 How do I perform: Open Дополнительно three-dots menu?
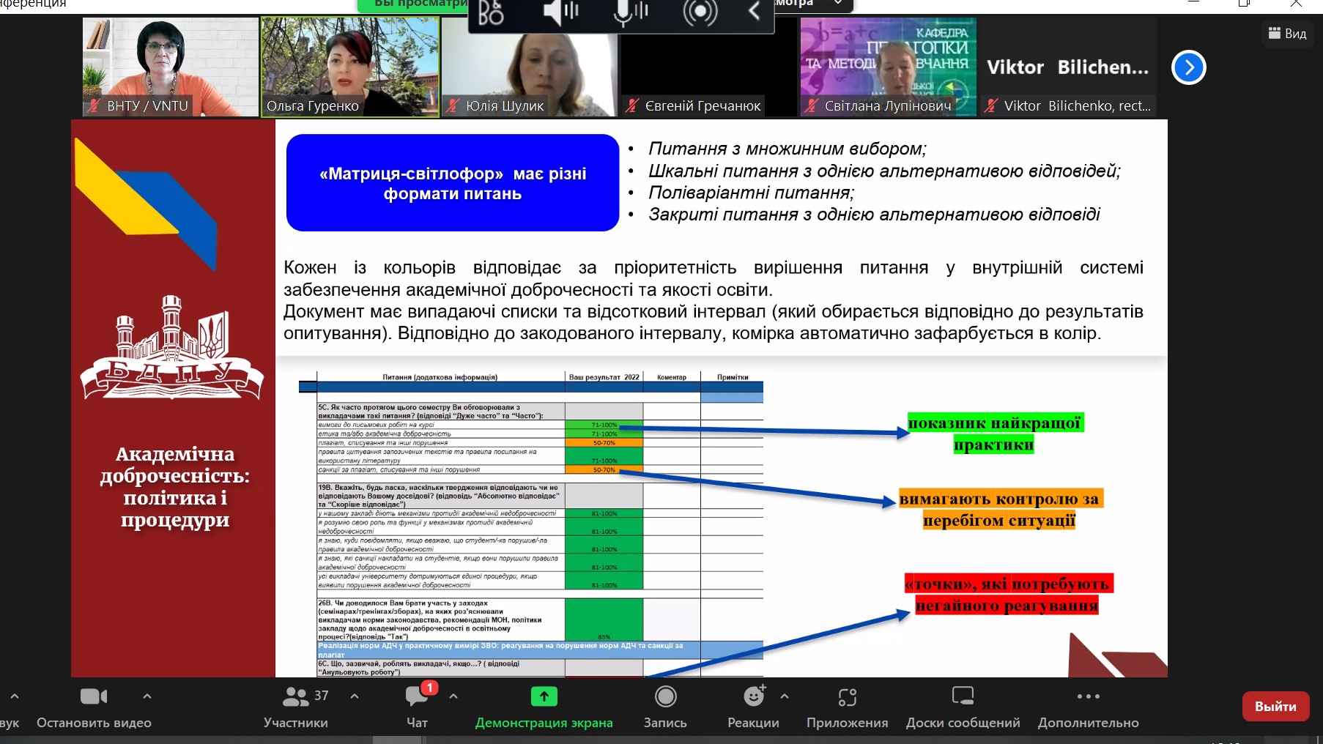click(x=1089, y=696)
